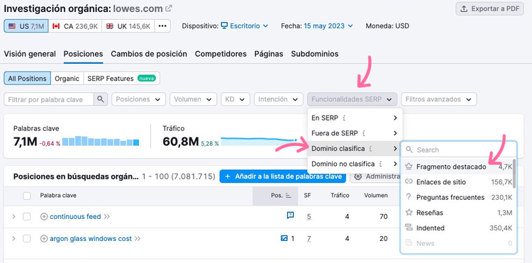Select the Organic toggle
Screen dimensions: 532x263
[67, 78]
